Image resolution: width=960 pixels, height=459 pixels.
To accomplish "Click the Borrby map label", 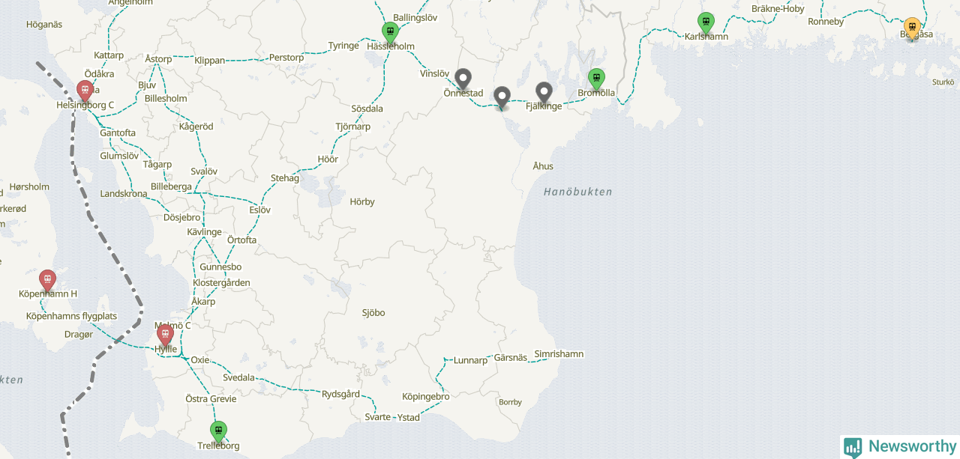I will pos(510,402).
